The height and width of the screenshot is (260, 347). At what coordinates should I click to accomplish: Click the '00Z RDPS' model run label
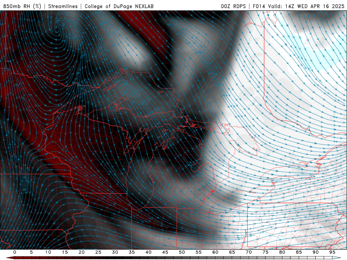[x=233, y=6]
